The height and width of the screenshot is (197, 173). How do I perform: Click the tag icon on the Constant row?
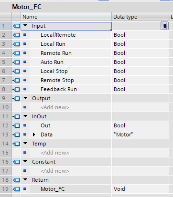(16, 162)
